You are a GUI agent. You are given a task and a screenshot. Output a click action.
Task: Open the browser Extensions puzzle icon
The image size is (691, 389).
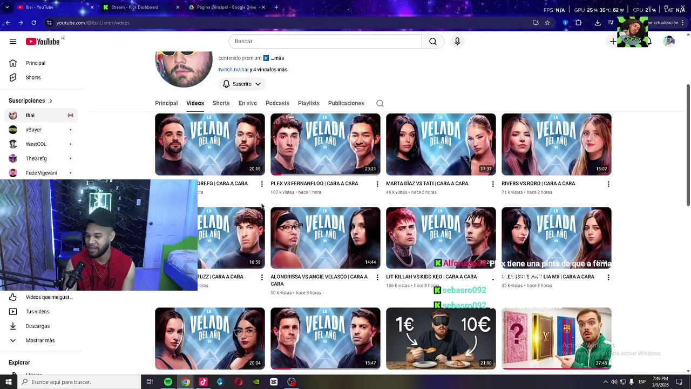click(x=579, y=23)
